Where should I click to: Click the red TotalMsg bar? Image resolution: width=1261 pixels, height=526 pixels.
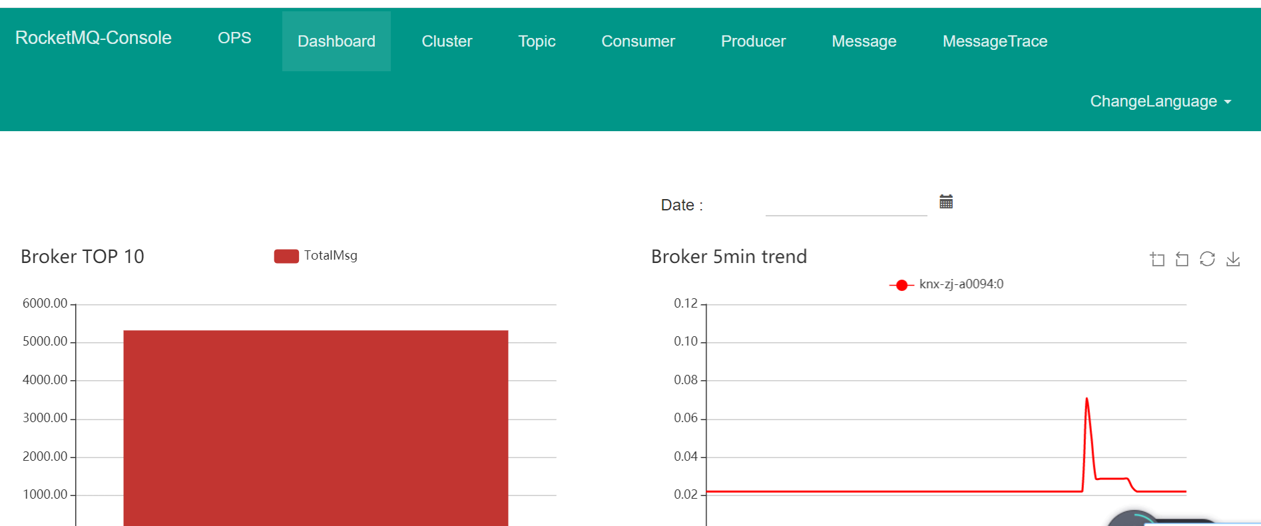pos(316,426)
